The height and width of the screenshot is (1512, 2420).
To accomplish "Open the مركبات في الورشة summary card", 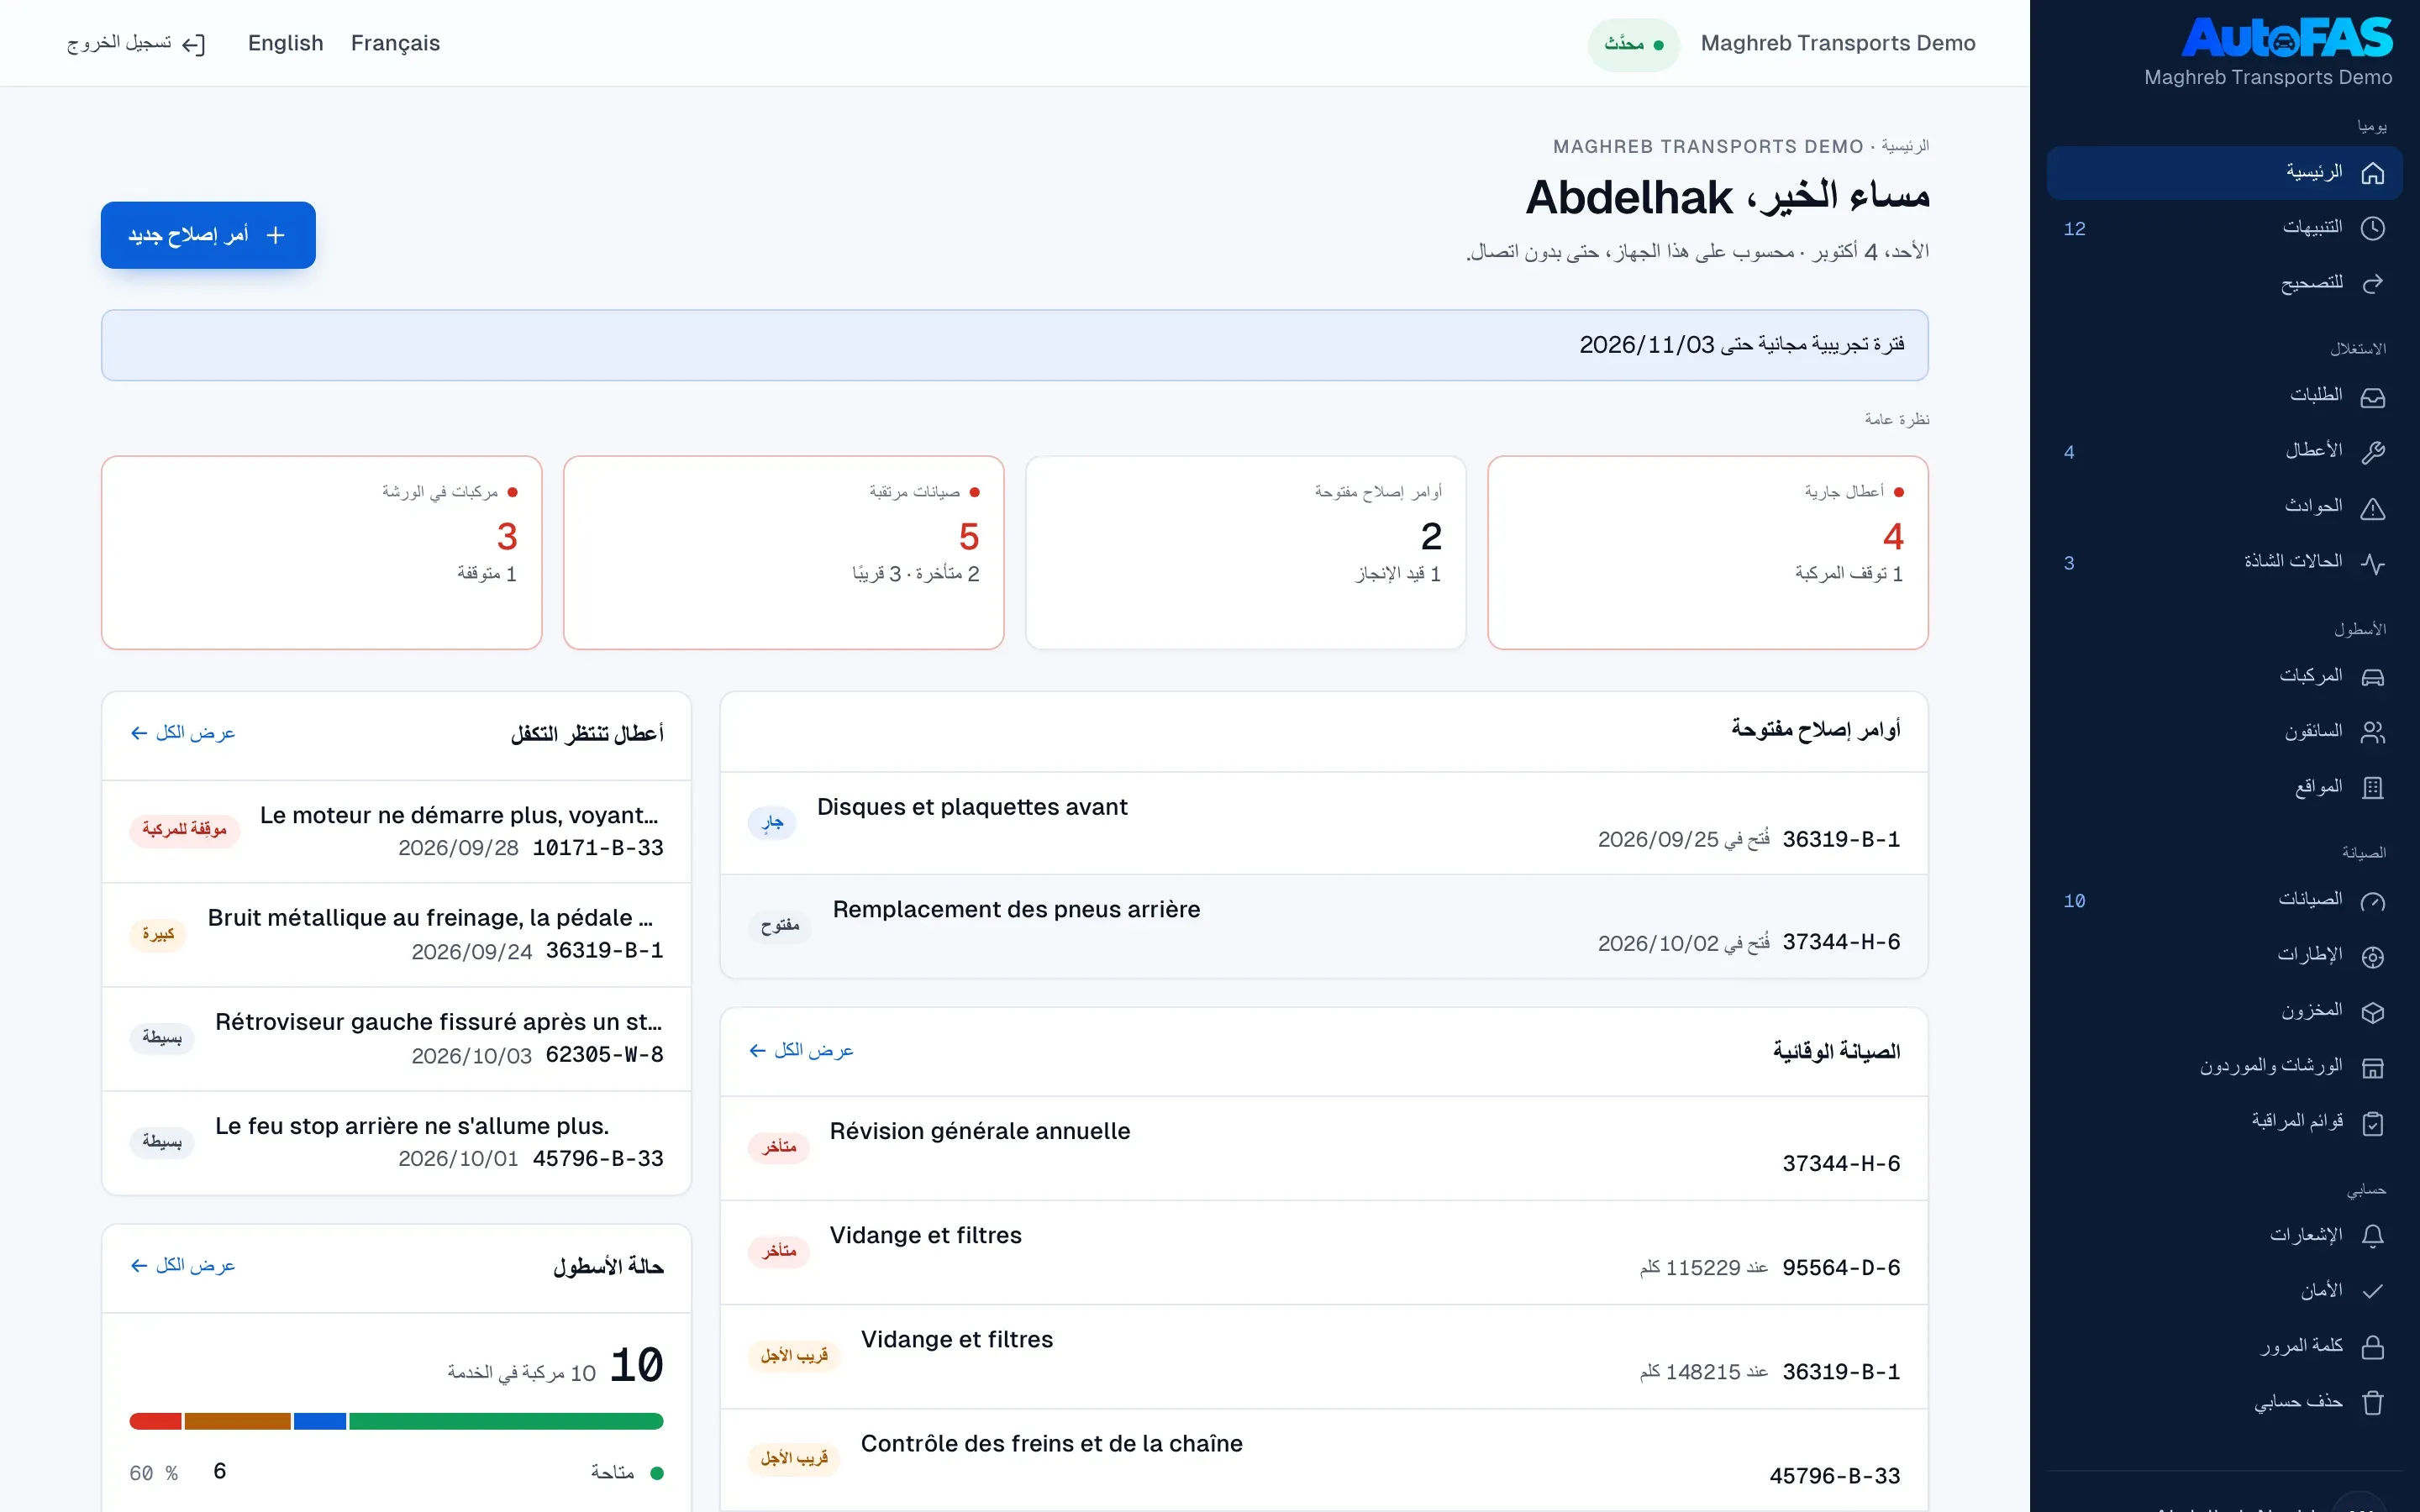I will click(x=321, y=553).
